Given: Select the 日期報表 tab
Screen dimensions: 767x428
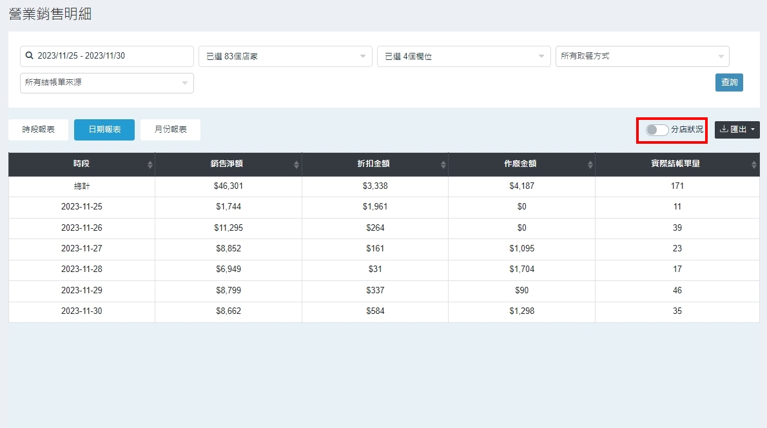Looking at the screenshot, I should coord(104,130).
